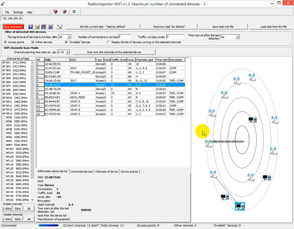294x229 pixels.
Task: Click the list icon beside the red X
Action: pyautogui.click(x=51, y=27)
